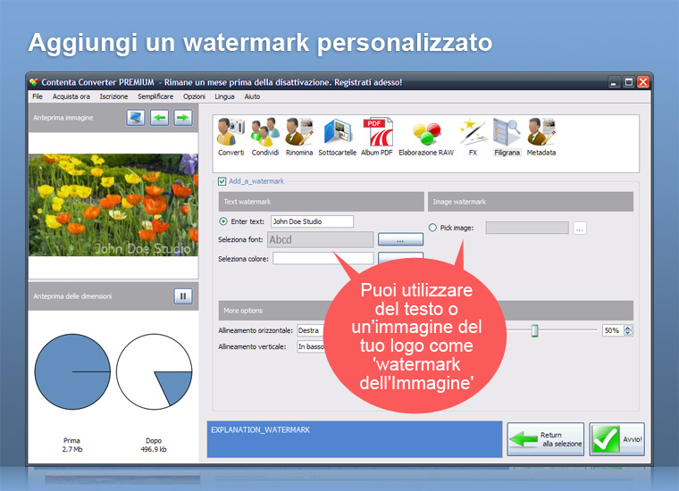The width and height of the screenshot is (679, 491).
Task: Click the Image watermark section header
Action: point(531,202)
